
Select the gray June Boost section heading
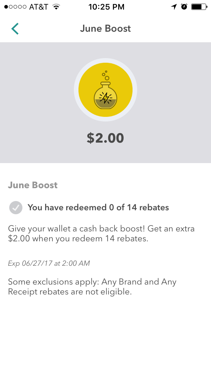pos(33,185)
